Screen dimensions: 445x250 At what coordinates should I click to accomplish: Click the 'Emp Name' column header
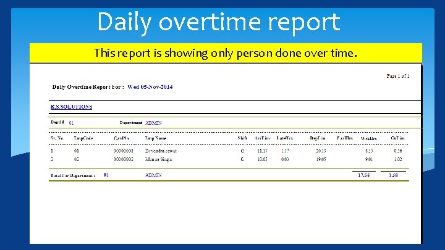[156, 138]
